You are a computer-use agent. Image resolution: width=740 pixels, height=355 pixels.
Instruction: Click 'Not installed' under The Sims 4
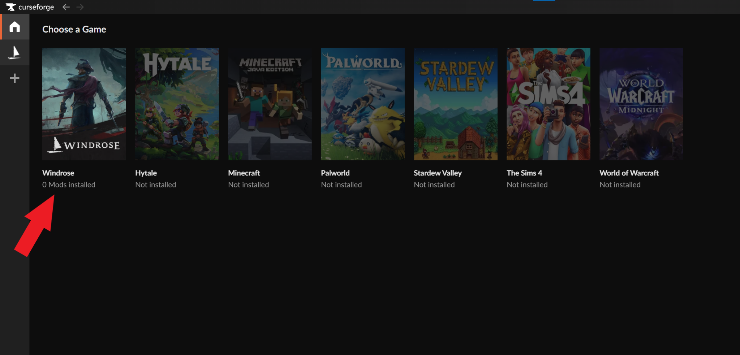coord(527,185)
